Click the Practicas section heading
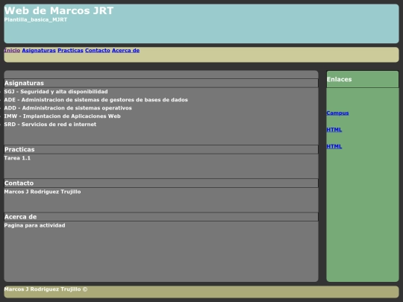The height and width of the screenshot is (302, 403). [19, 149]
